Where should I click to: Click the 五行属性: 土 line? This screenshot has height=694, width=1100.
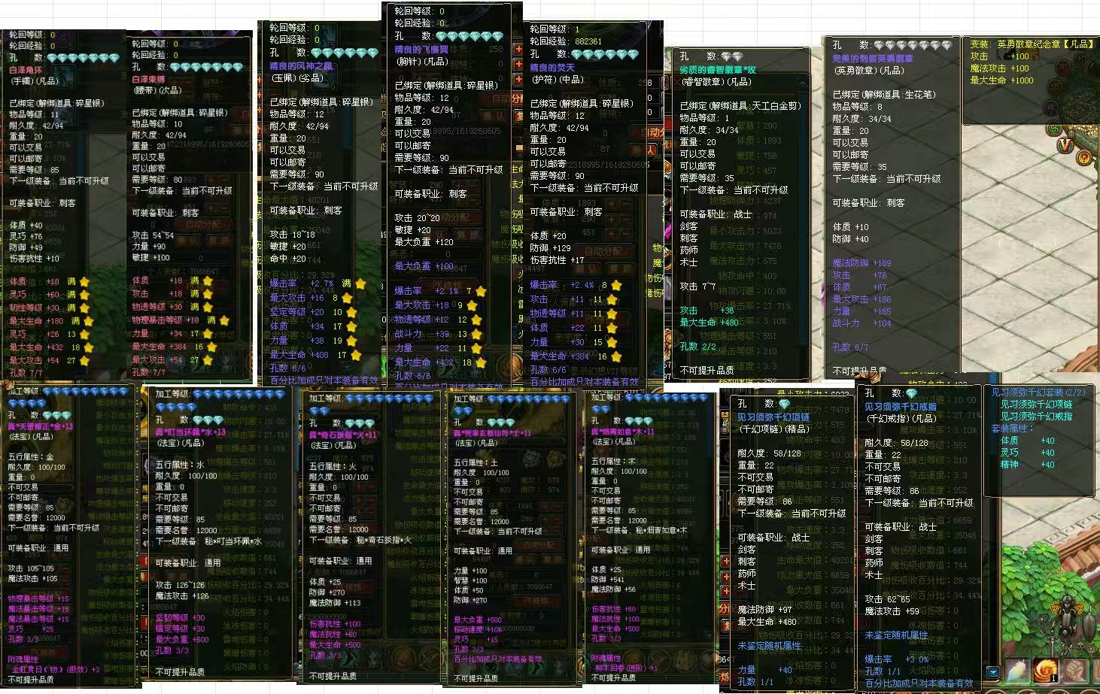click(x=476, y=462)
